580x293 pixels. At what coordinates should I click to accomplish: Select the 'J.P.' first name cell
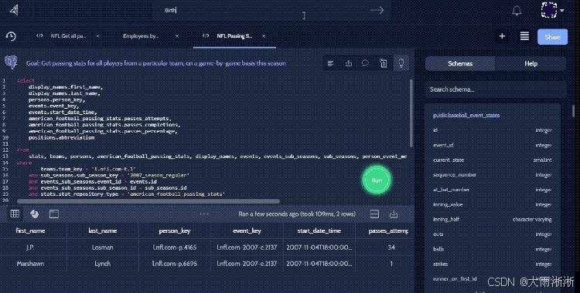tap(30, 248)
